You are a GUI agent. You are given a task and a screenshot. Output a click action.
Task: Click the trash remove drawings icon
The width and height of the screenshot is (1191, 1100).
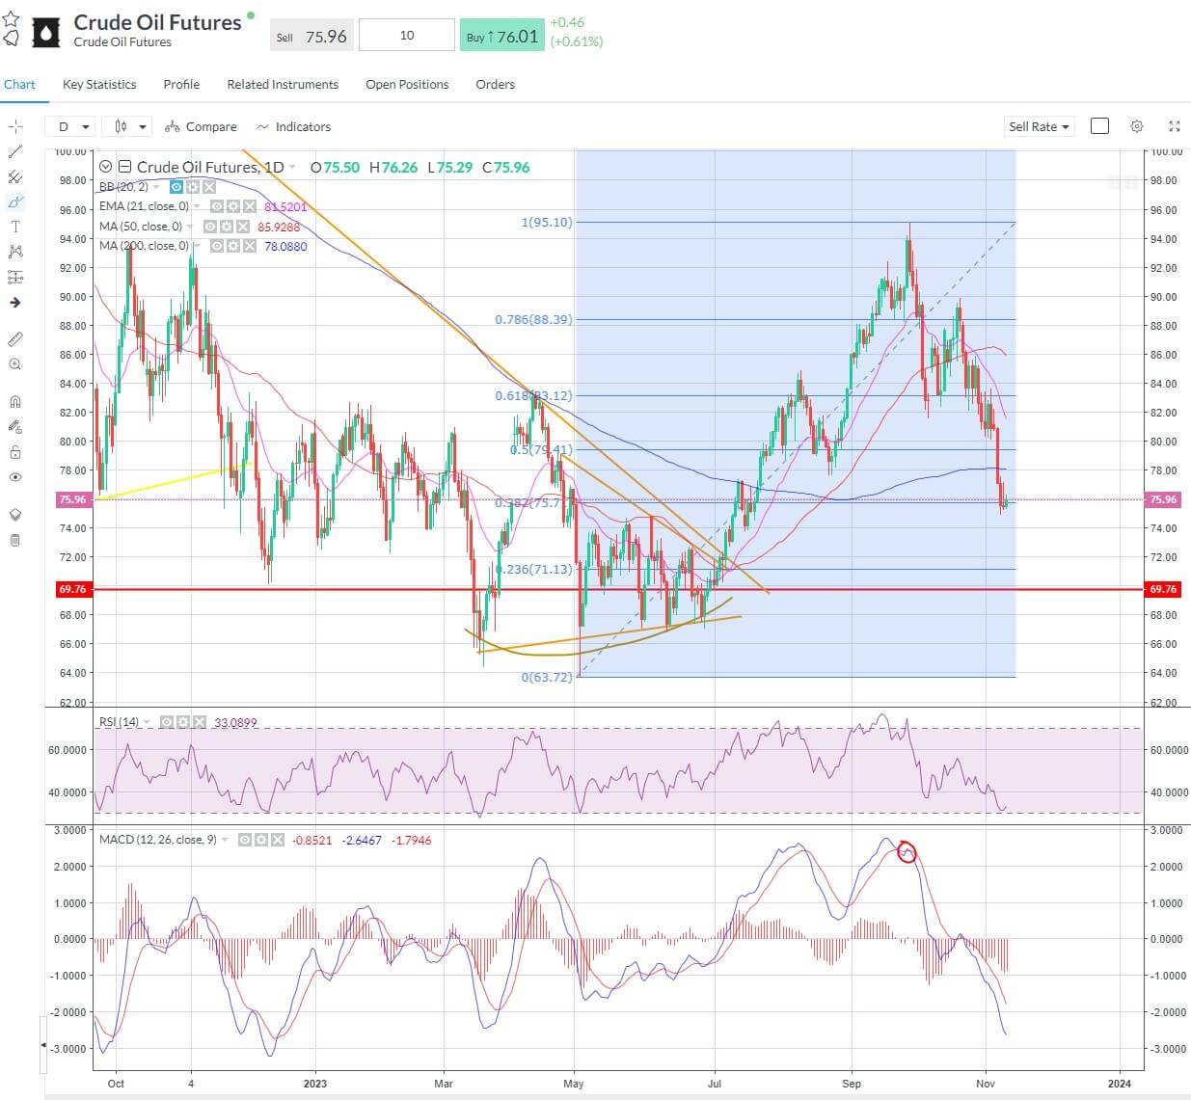point(14,540)
